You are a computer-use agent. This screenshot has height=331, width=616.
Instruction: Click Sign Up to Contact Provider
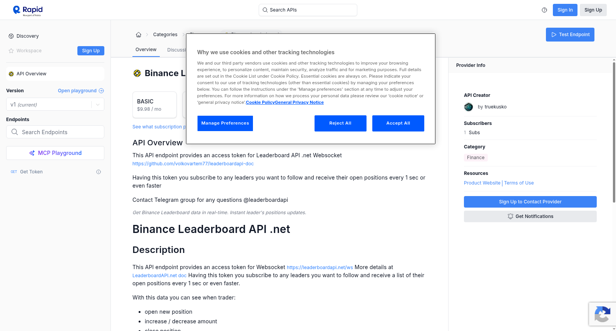click(x=530, y=202)
